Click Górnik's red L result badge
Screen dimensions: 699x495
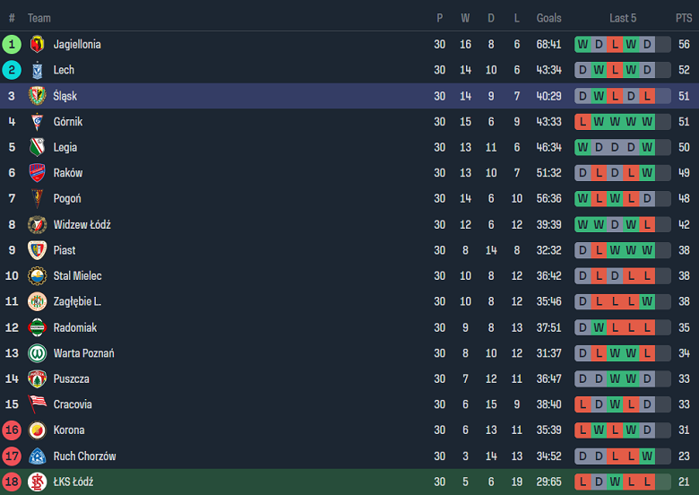tap(583, 122)
